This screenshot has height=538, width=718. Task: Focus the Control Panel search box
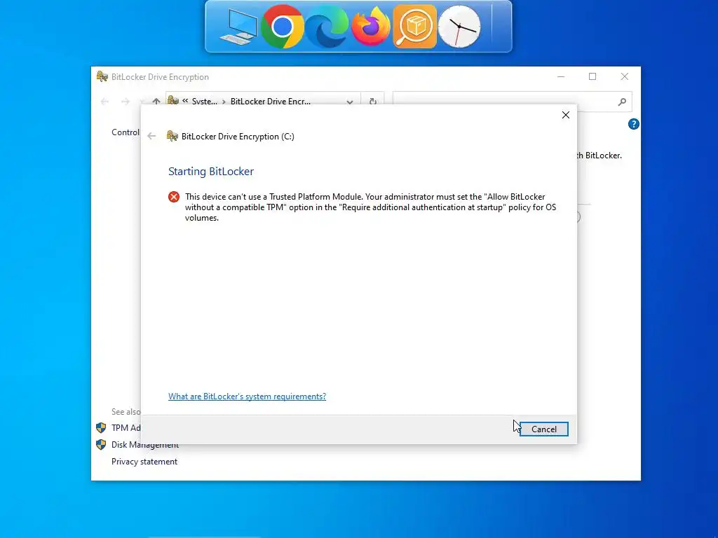click(x=512, y=102)
